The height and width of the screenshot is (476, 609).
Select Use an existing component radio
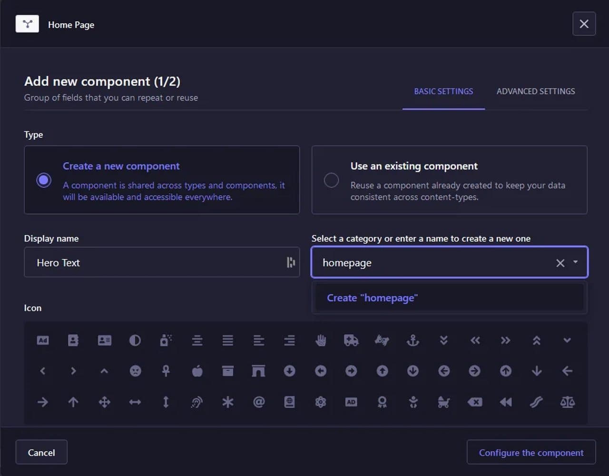[x=331, y=180]
